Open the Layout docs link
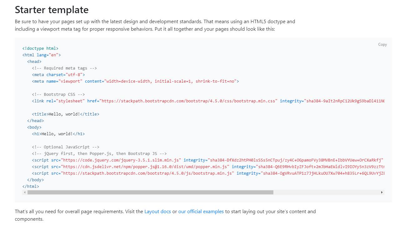The image size is (396, 231). pyautogui.click(x=158, y=212)
